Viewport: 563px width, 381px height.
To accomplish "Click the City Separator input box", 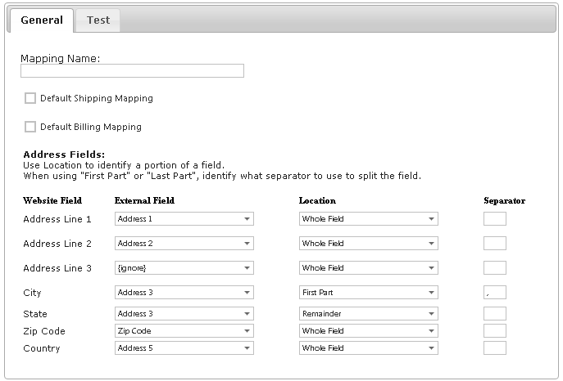I will pyautogui.click(x=495, y=293).
